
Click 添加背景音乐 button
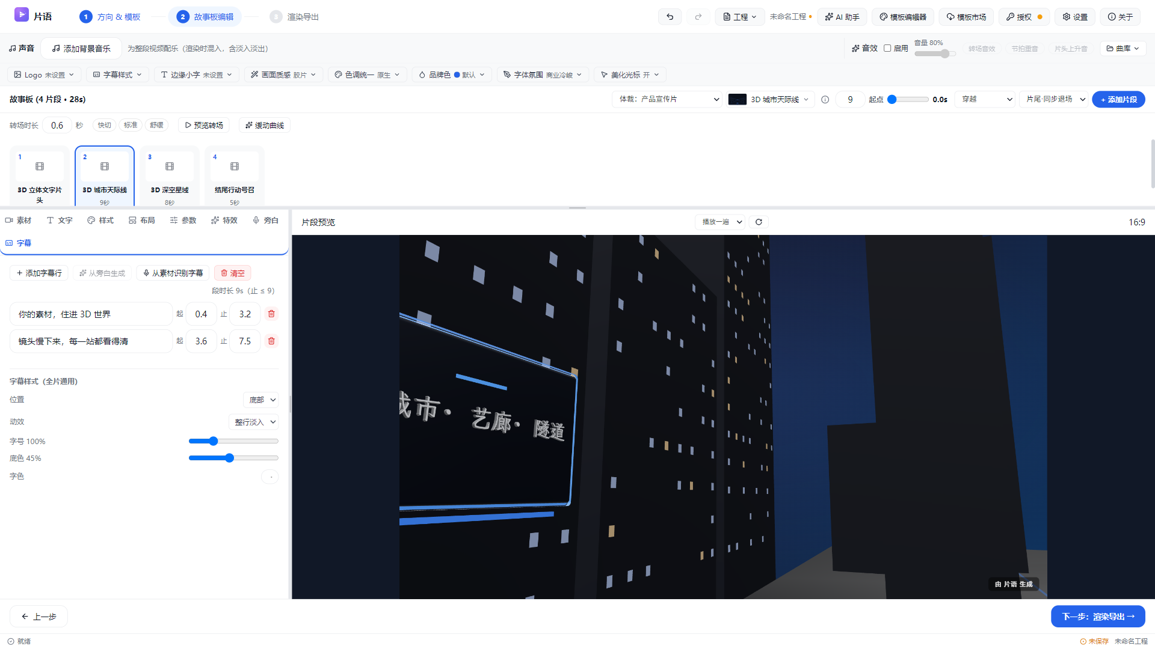81,48
